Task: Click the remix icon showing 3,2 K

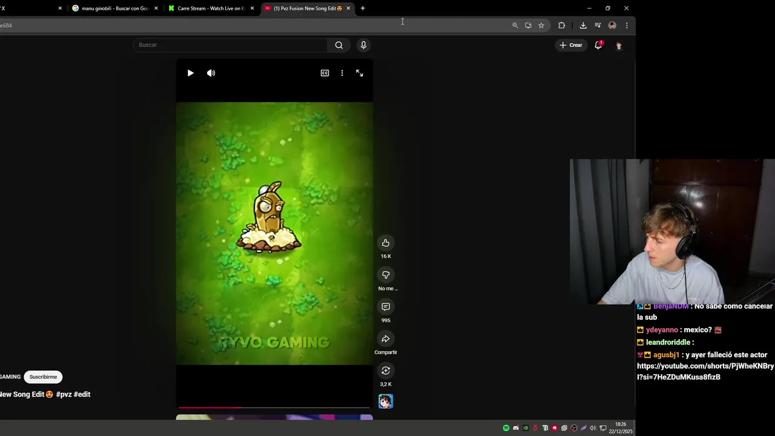Action: pyautogui.click(x=386, y=371)
